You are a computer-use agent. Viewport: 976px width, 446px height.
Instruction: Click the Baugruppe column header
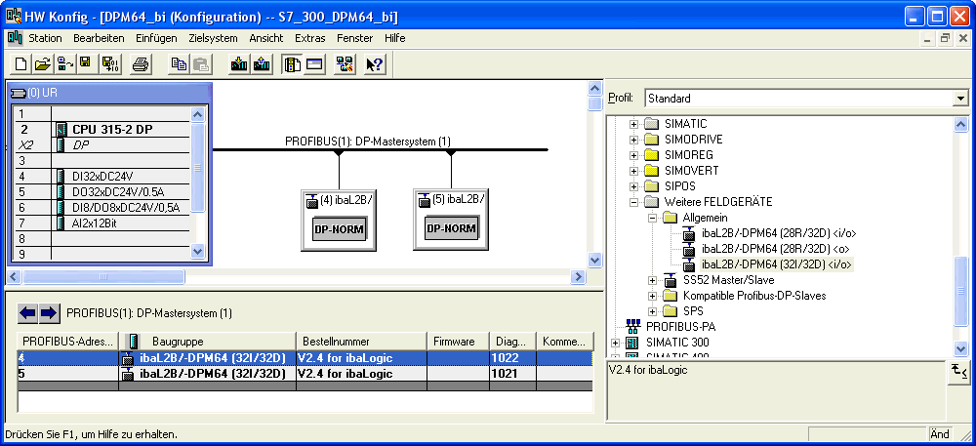(x=207, y=342)
